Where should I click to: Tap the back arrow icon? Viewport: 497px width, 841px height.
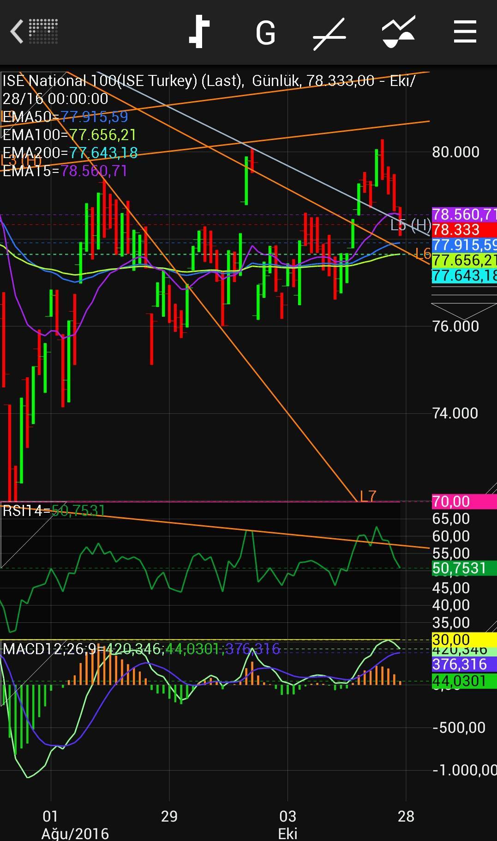click(x=17, y=32)
